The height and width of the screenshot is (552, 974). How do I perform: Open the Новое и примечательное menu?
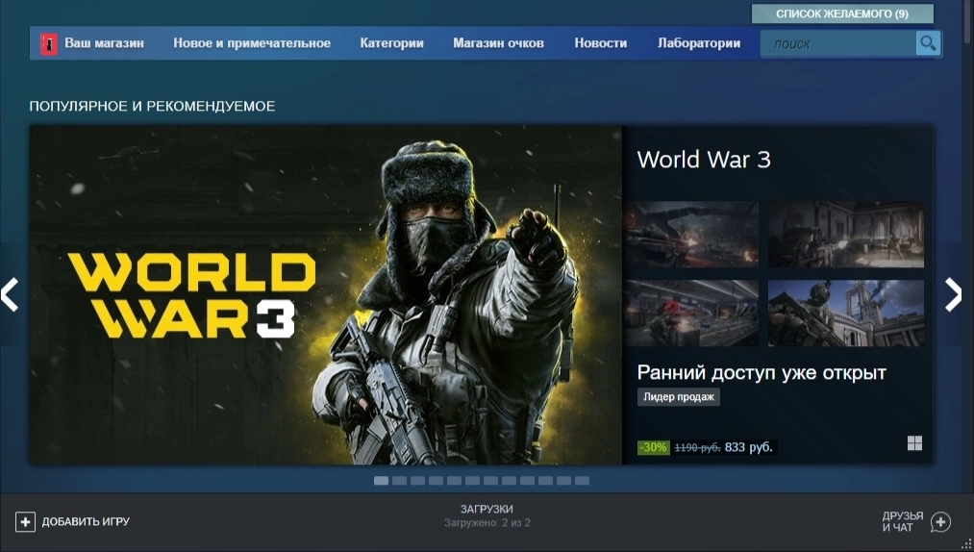pyautogui.click(x=252, y=43)
